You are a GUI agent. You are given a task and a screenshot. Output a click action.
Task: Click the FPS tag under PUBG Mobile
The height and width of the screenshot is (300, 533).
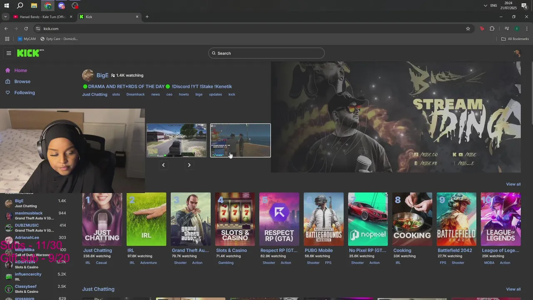328,263
